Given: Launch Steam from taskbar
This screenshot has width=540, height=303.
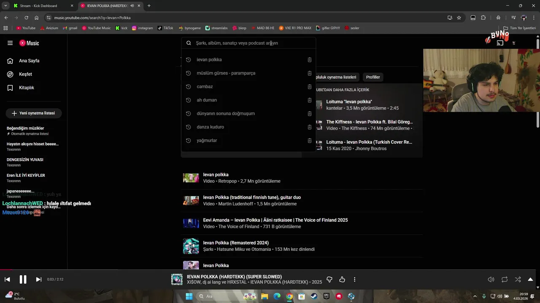Looking at the screenshot, I should 314,296.
